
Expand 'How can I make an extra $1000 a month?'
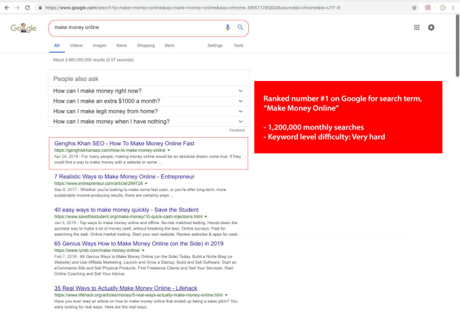[x=149, y=101]
